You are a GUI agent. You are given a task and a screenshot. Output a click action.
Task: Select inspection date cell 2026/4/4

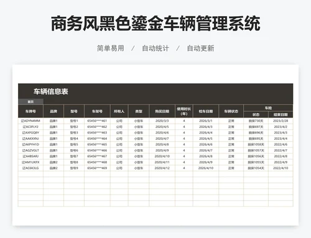(206, 132)
